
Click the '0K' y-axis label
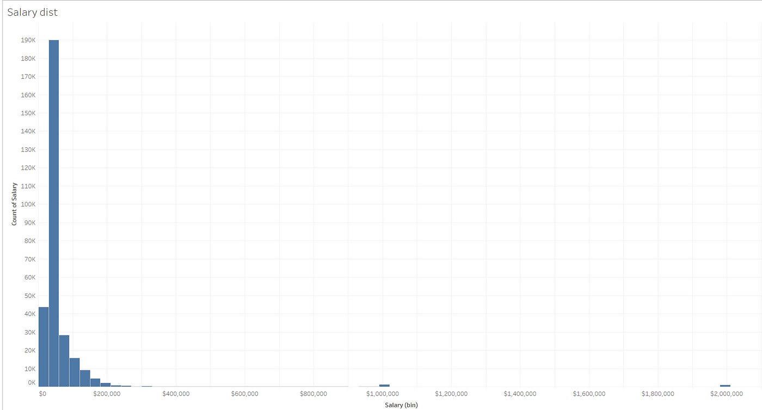[x=32, y=383]
